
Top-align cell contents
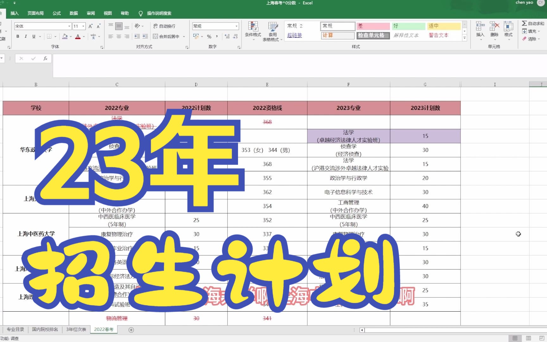point(110,26)
